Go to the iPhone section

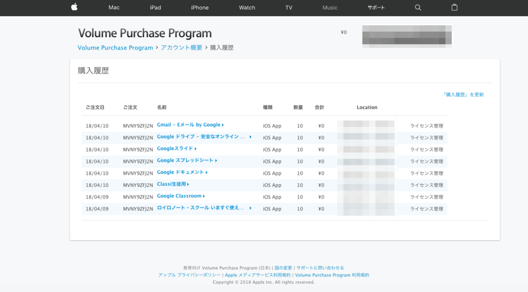tap(200, 7)
